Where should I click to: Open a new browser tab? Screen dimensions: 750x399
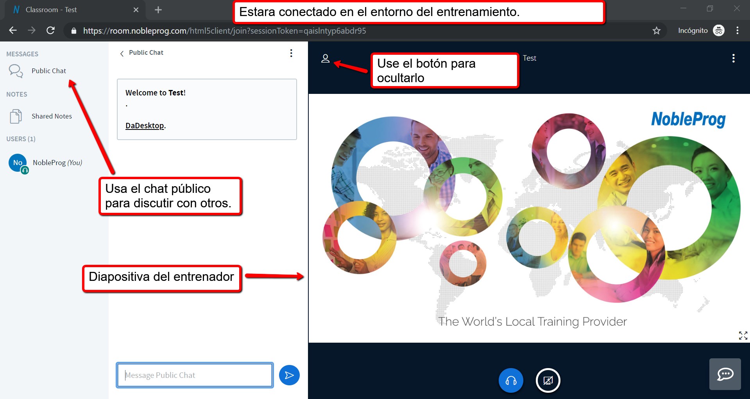pos(158,10)
